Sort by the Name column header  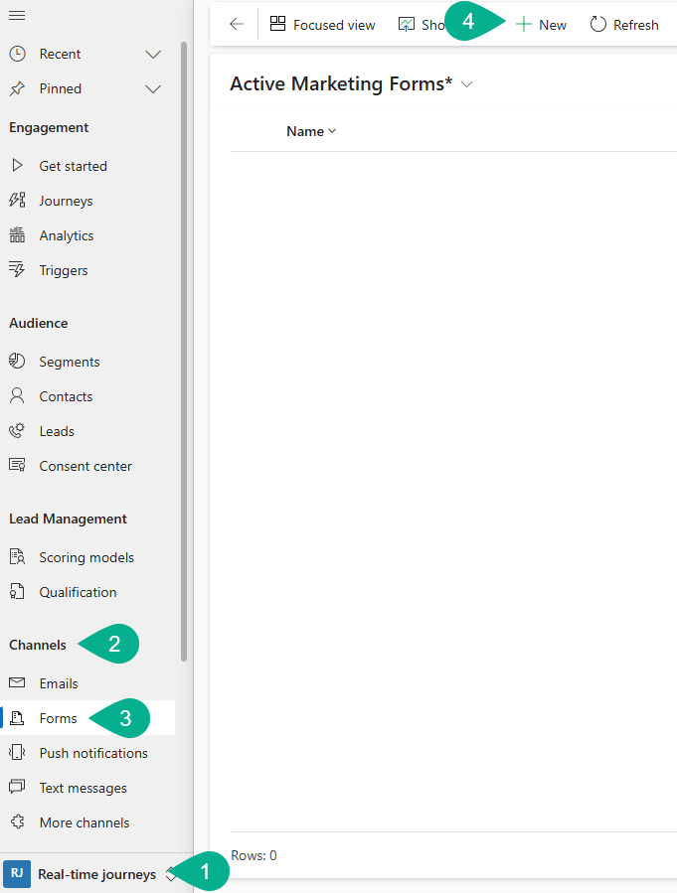(310, 131)
